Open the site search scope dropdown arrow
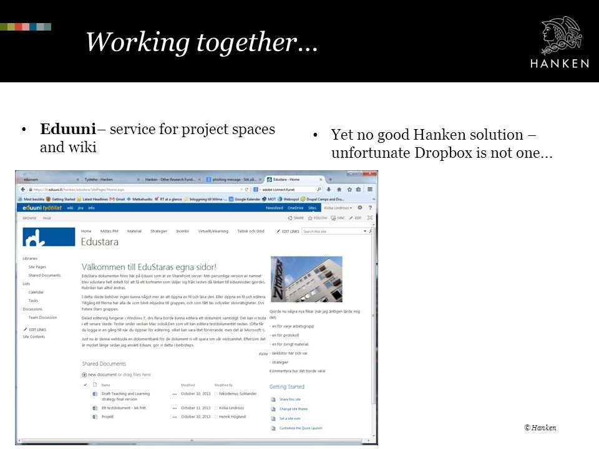Image resolution: width=599 pixels, height=449 pixels. click(365, 231)
